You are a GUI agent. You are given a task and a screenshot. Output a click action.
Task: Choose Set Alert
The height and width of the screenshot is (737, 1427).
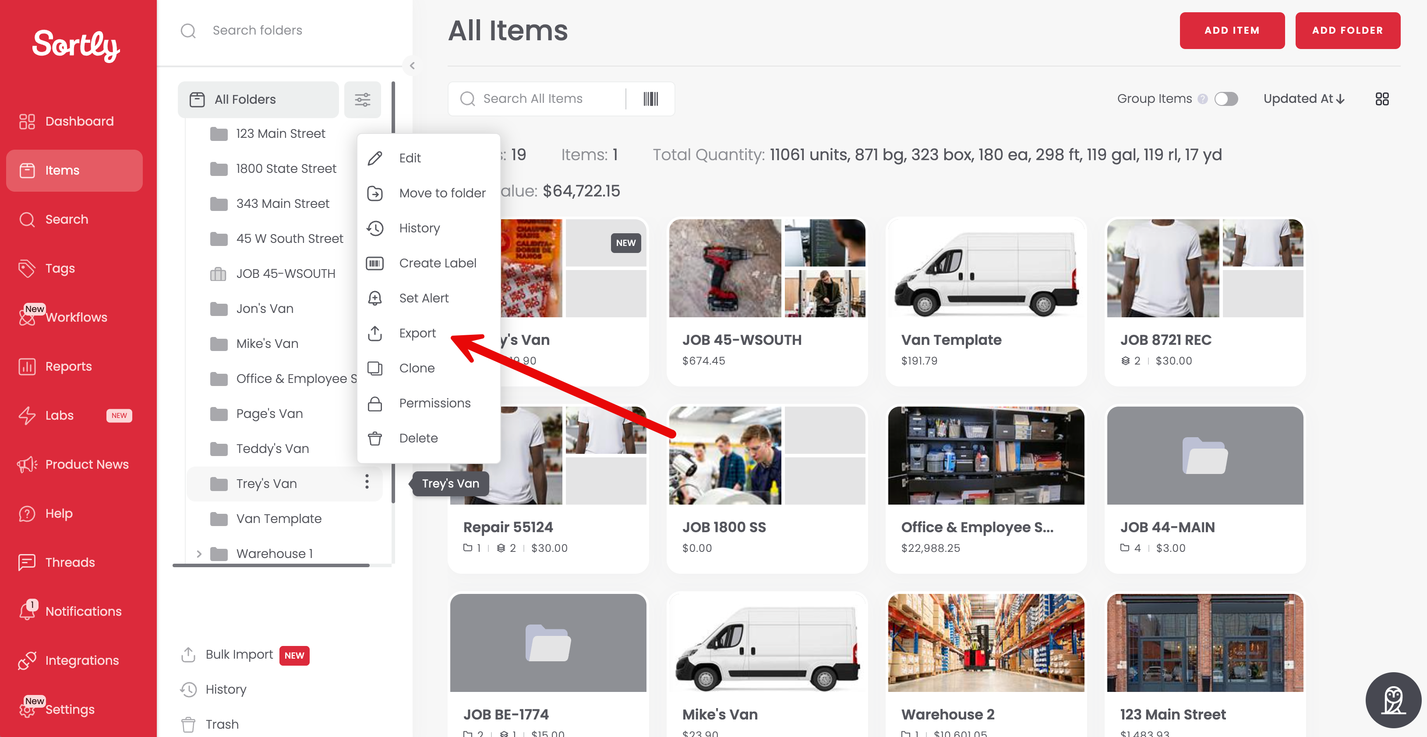pos(429,298)
